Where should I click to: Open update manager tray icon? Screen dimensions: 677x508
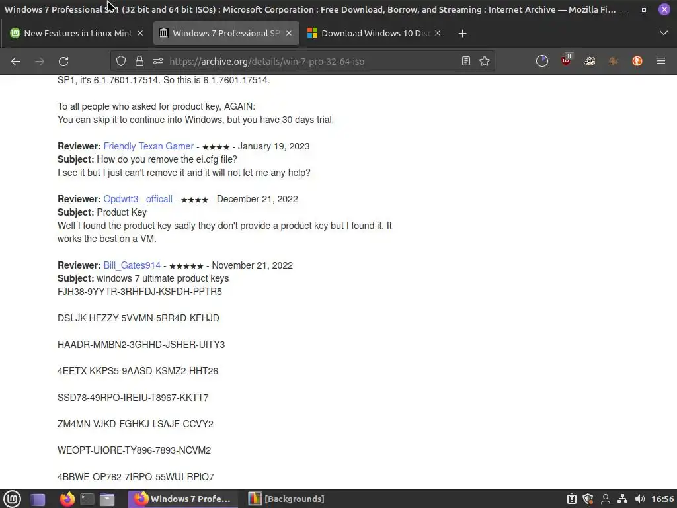coord(572,499)
